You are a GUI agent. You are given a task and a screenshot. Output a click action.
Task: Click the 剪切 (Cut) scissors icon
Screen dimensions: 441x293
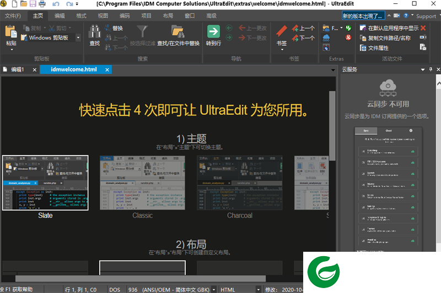coord(52,28)
